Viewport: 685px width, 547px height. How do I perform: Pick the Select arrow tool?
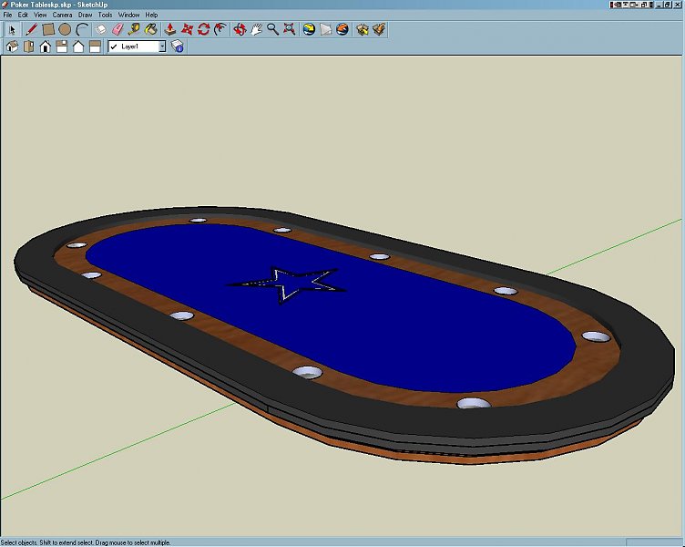tap(12, 30)
